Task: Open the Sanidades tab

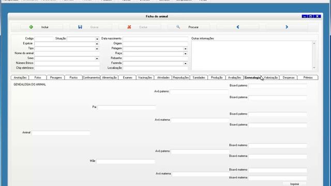Action: click(x=199, y=78)
